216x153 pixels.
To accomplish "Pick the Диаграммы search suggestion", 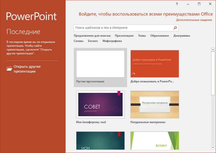I will (x=182, y=36).
